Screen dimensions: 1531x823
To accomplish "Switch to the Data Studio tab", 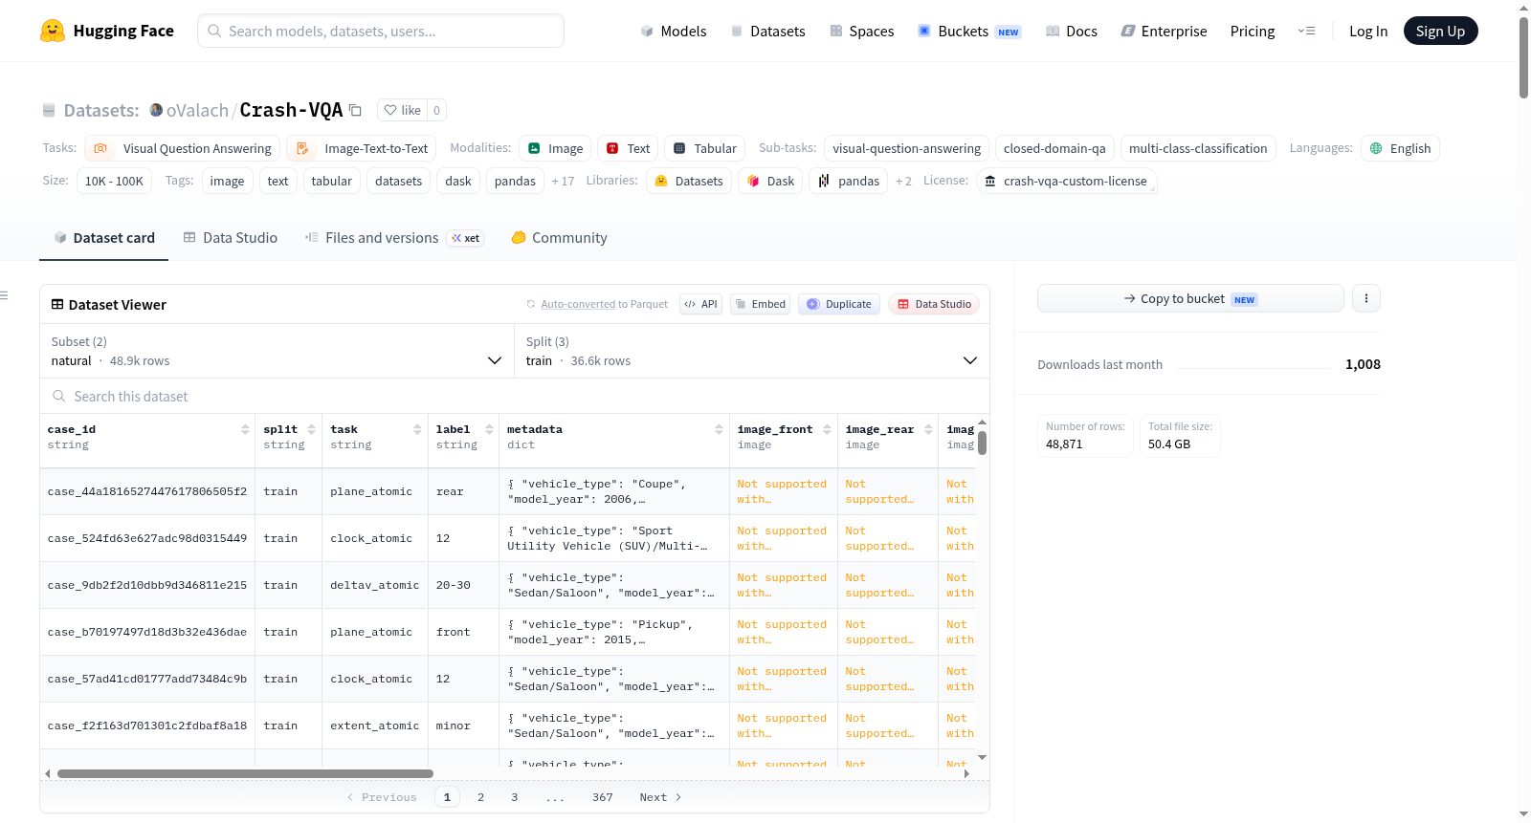I will [x=231, y=238].
